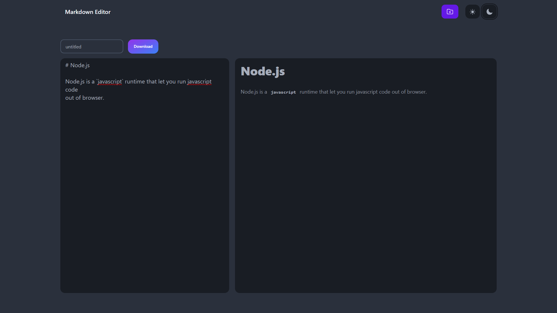Image resolution: width=557 pixels, height=313 pixels.
Task: Switch to light mode sun icon
Action: 472,12
